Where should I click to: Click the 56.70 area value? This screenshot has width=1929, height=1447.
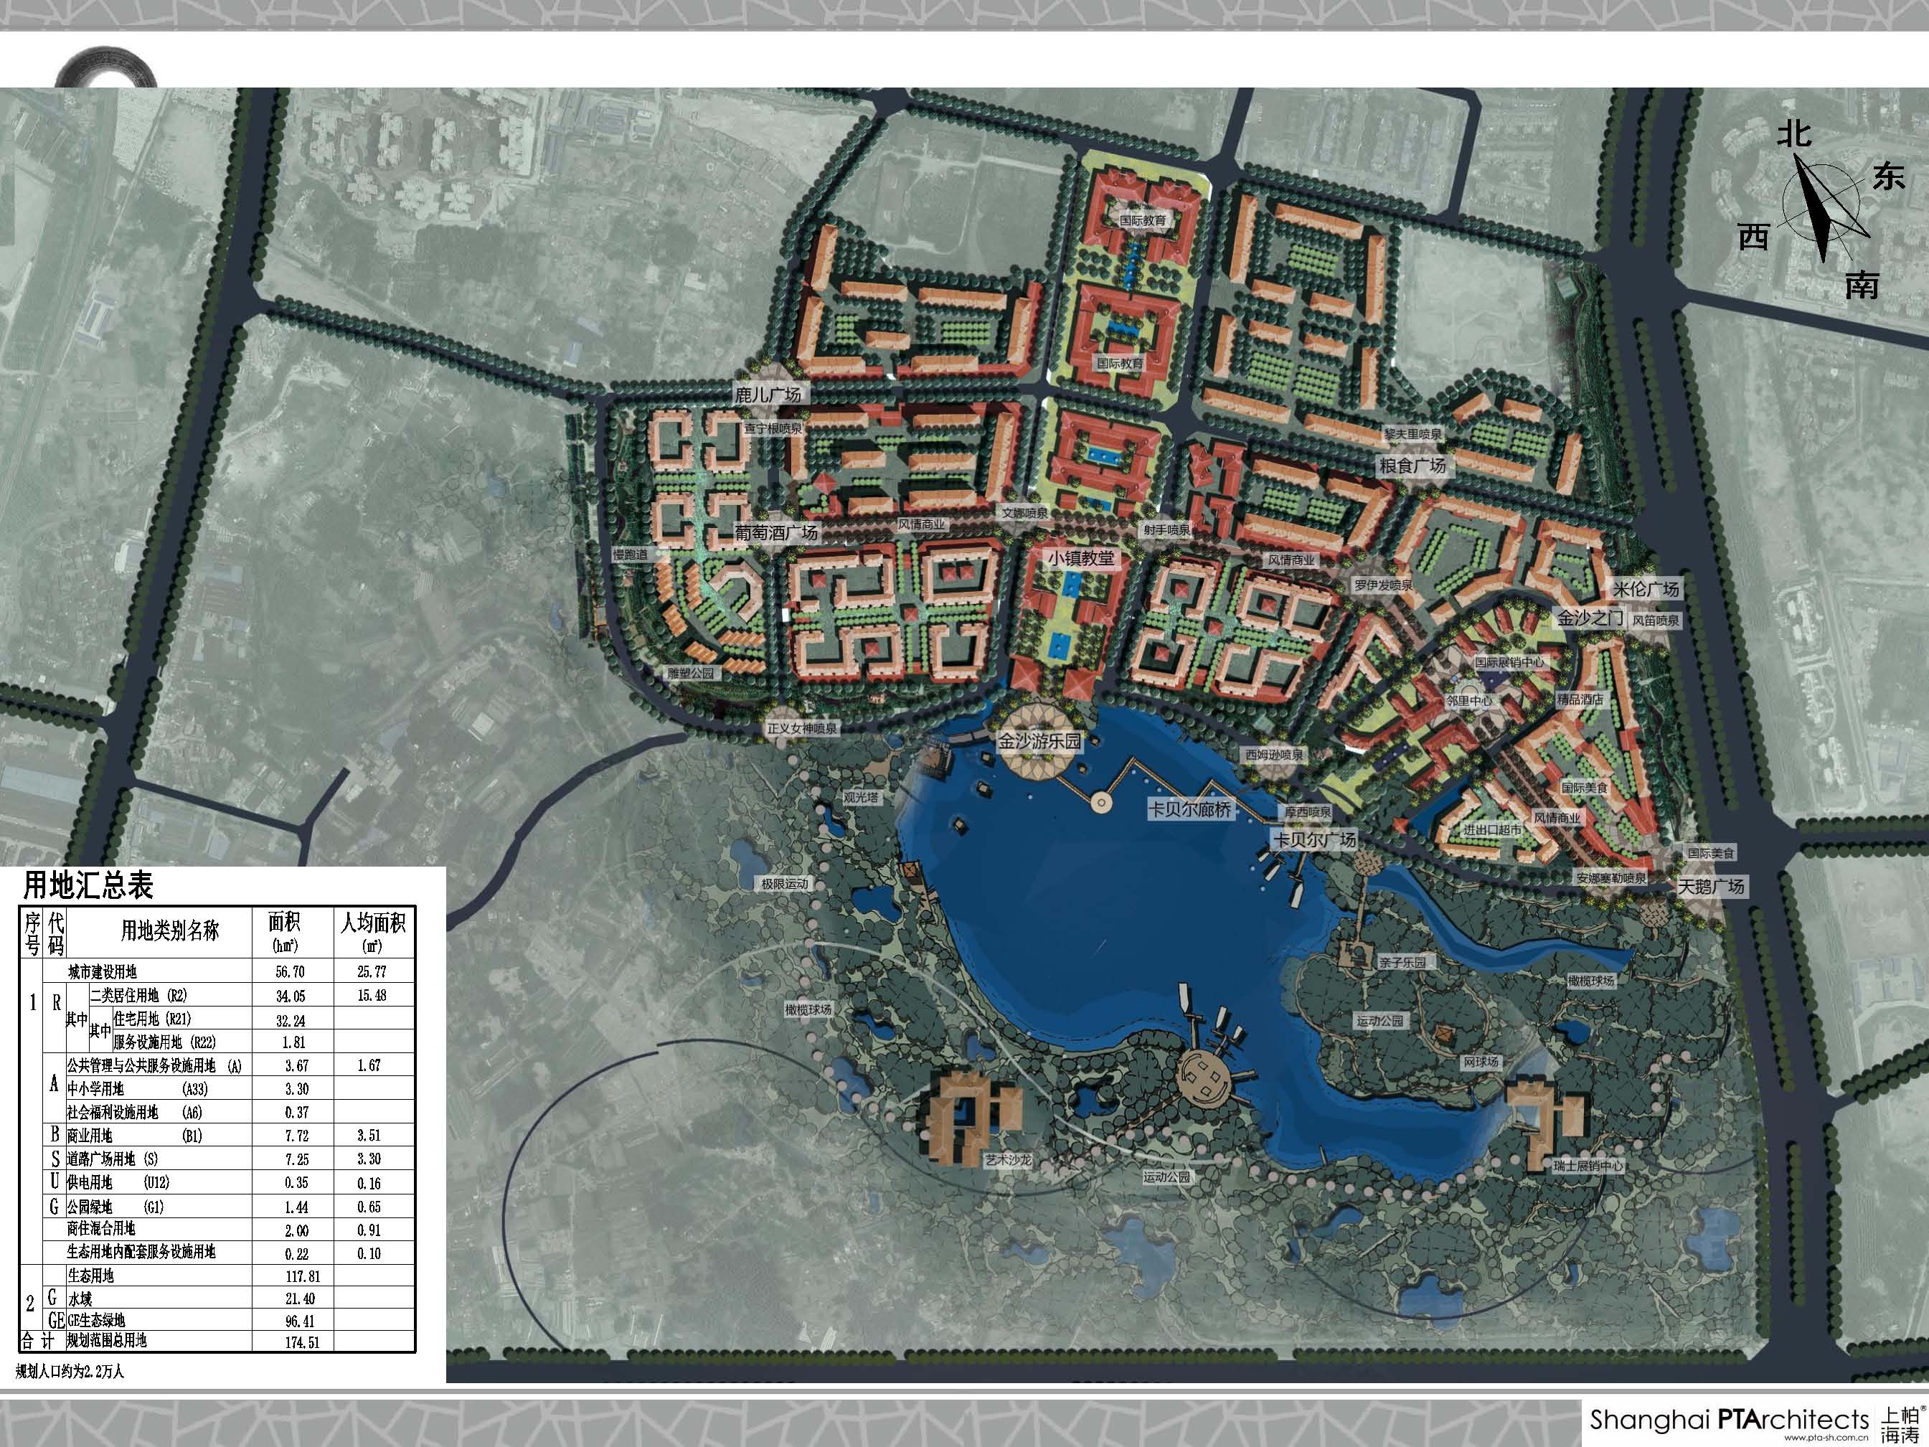[x=291, y=971]
